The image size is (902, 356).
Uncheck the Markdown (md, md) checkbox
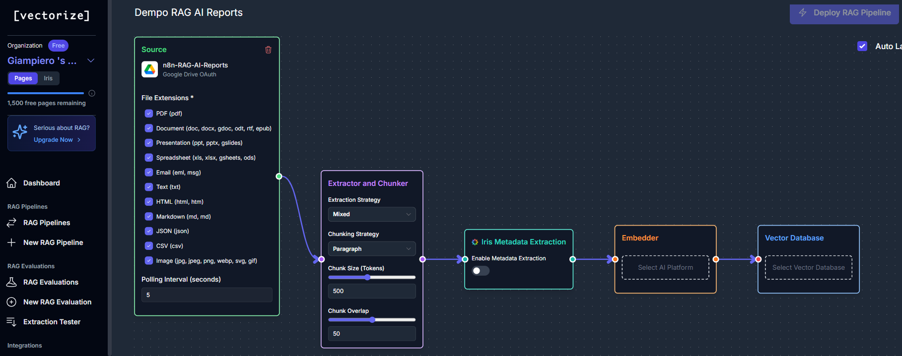coord(149,217)
